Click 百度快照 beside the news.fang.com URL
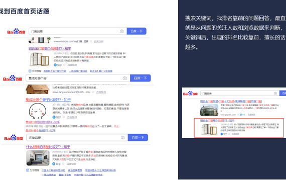 click(x=101, y=92)
